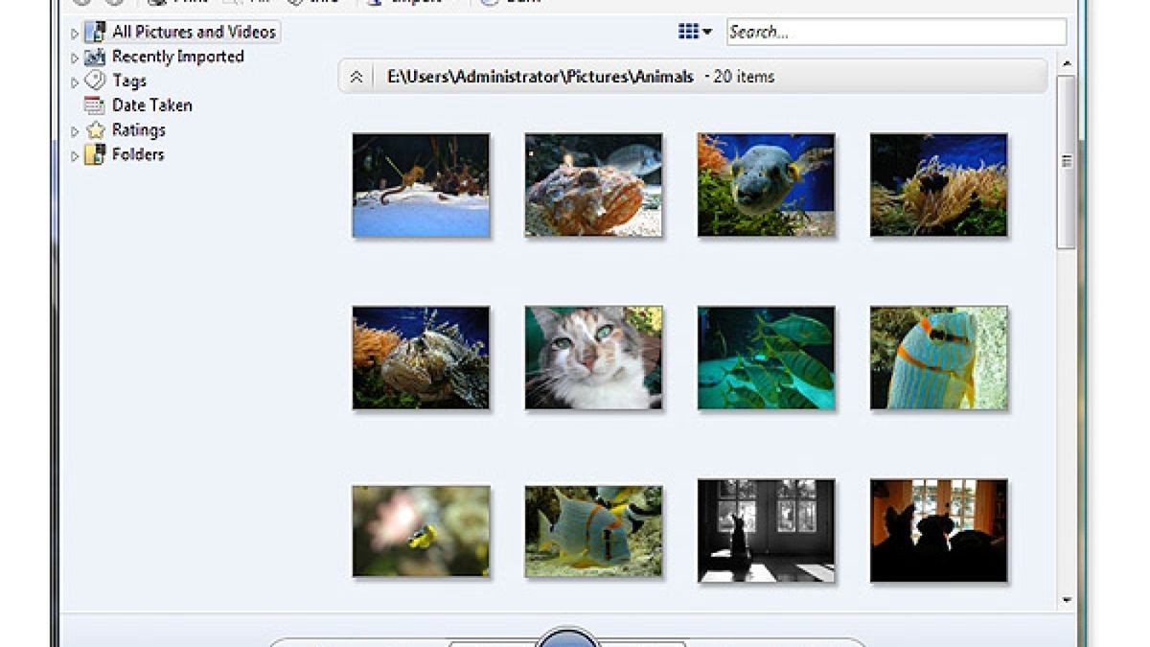Expand the Ratings tree arrow
Screen dimensions: 1150x647
(x=75, y=131)
